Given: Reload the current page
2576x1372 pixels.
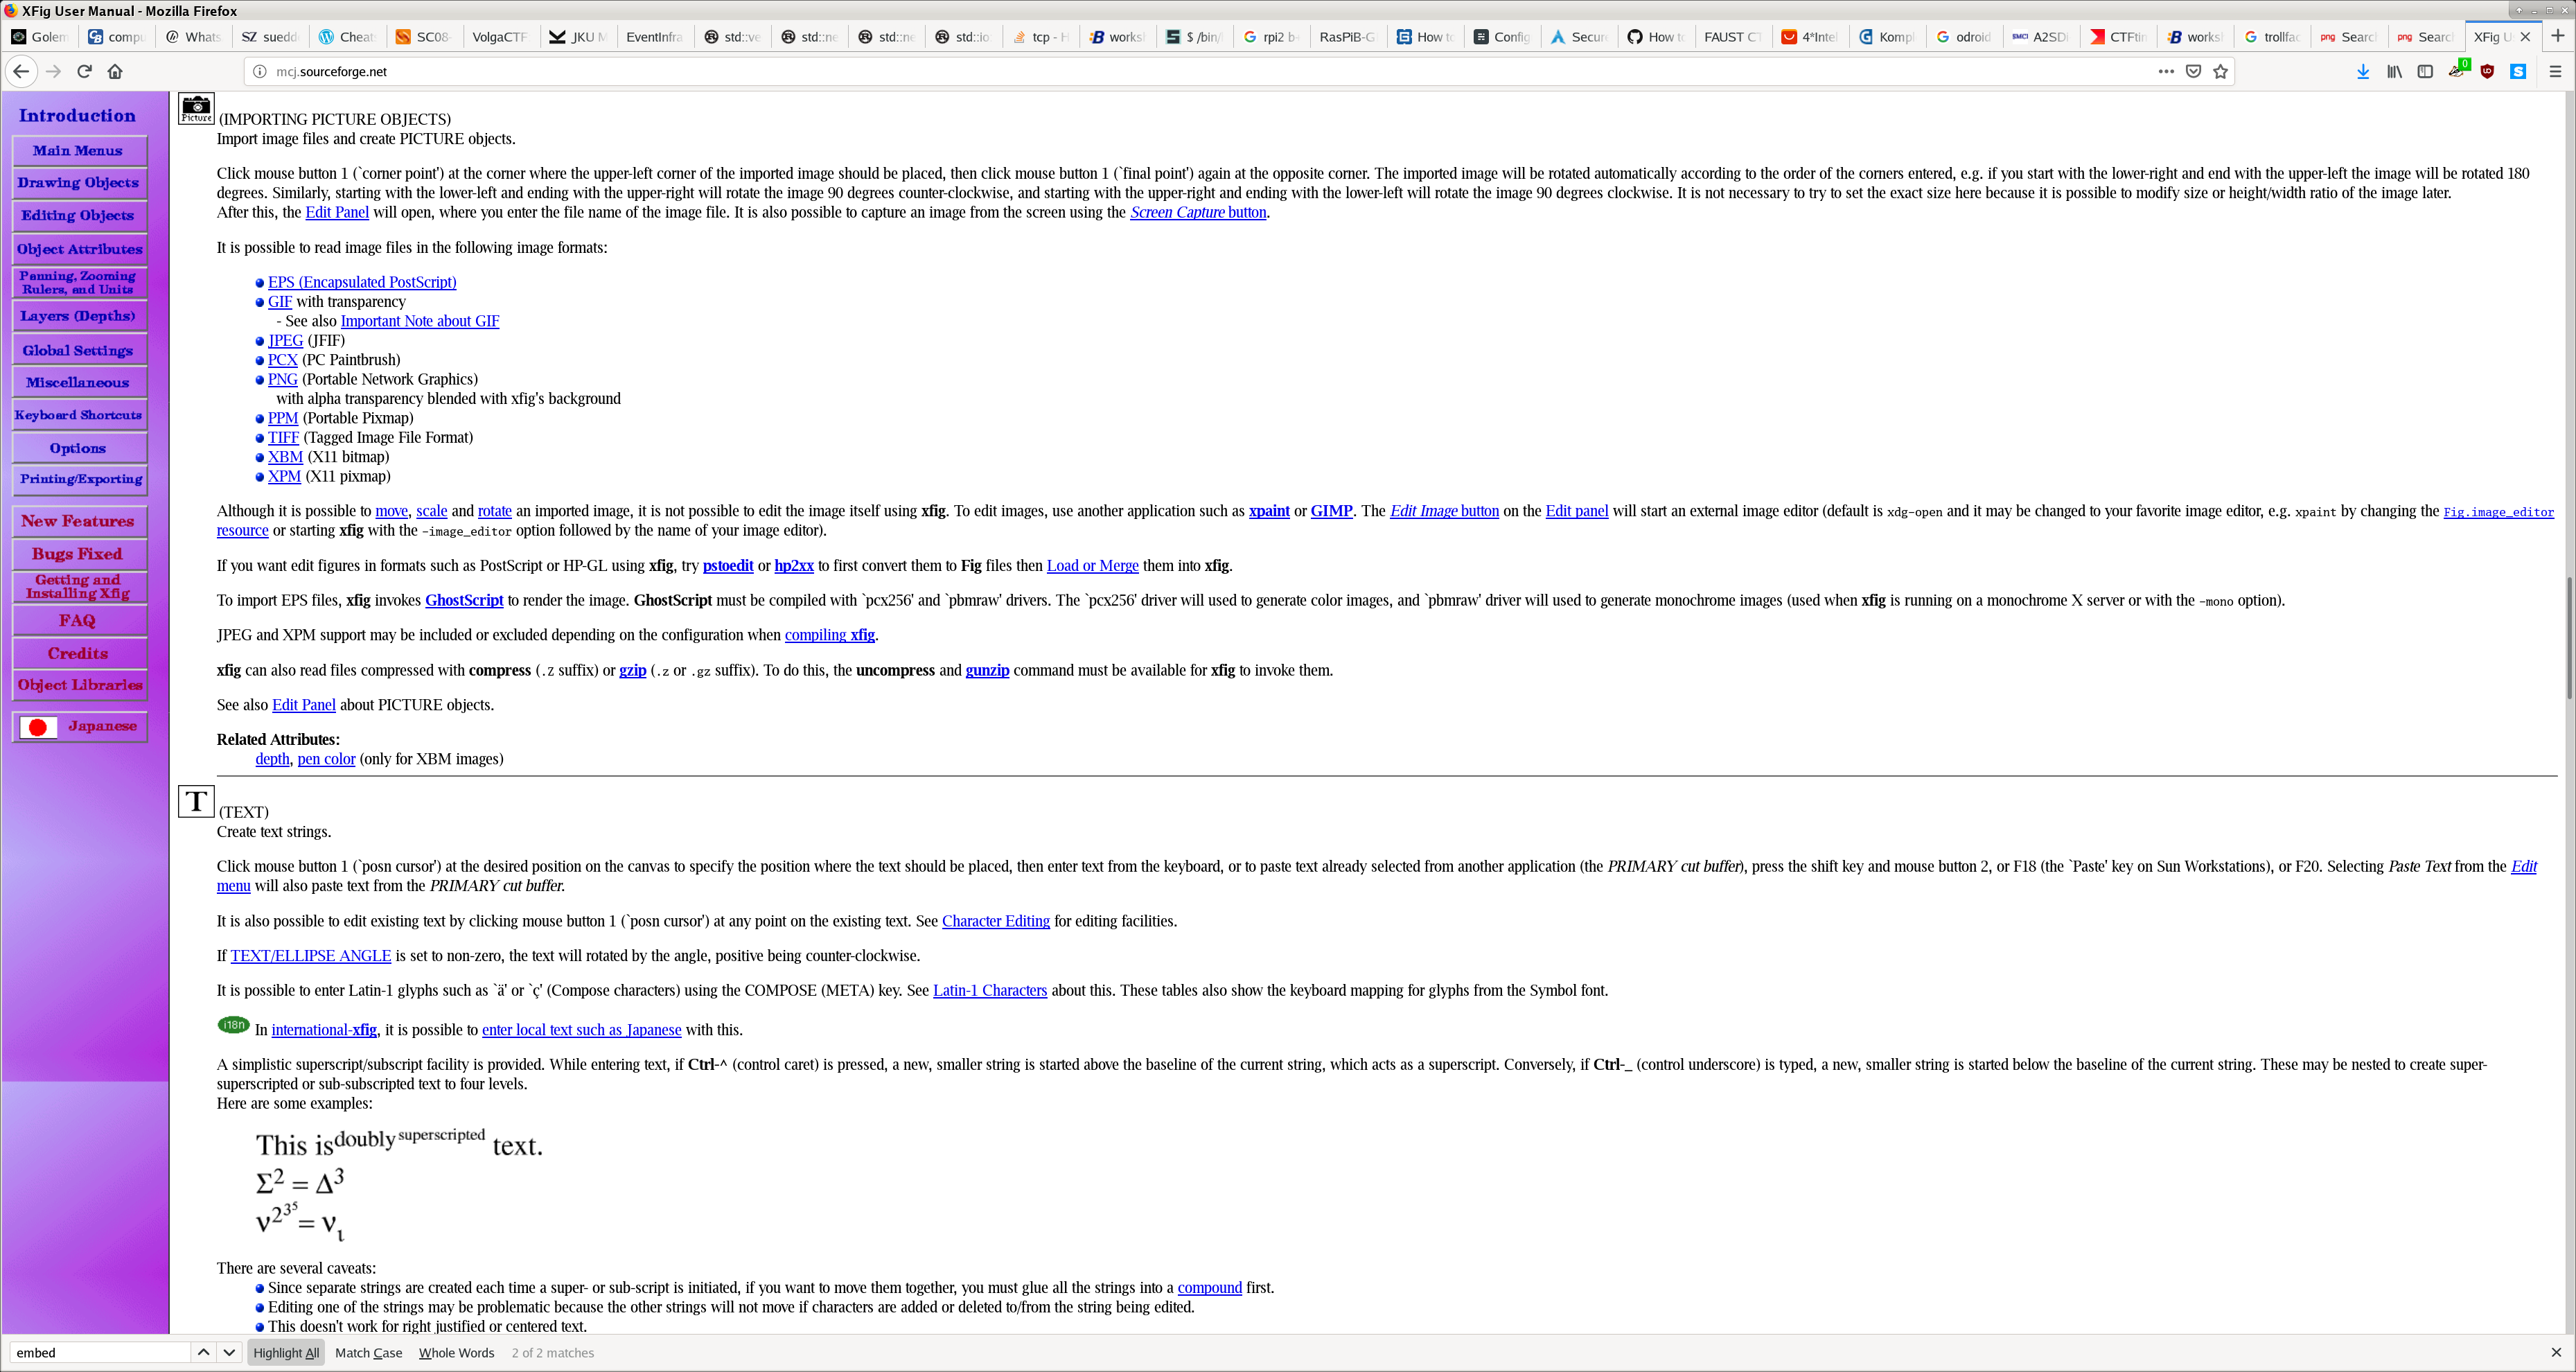Looking at the screenshot, I should [x=85, y=71].
